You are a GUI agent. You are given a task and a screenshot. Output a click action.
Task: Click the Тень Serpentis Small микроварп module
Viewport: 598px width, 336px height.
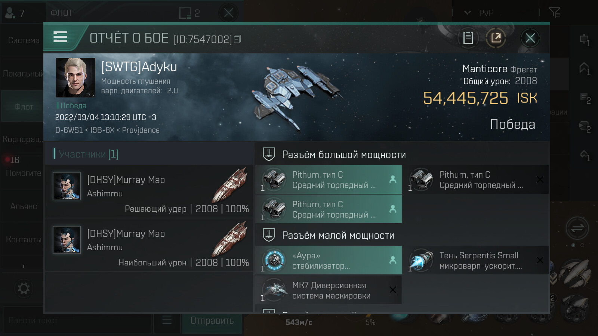(478, 260)
